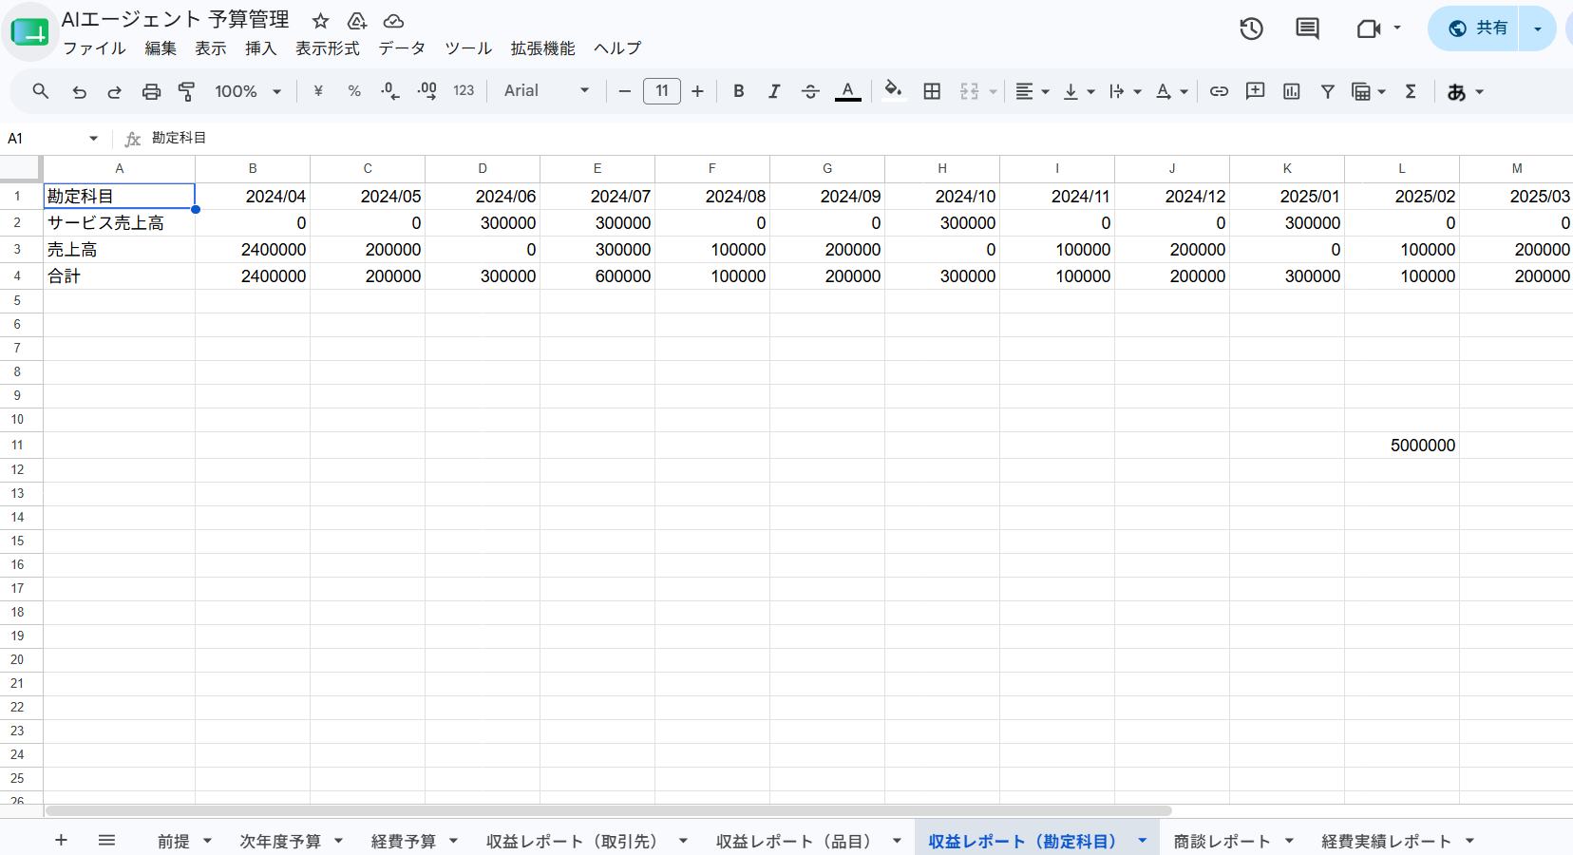The height and width of the screenshot is (855, 1573).
Task: Open the borders tool
Action: [x=932, y=91]
